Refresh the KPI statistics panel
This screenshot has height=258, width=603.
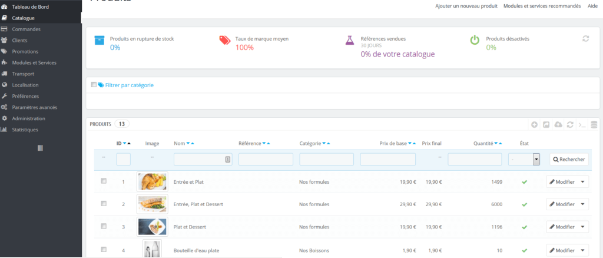pyautogui.click(x=586, y=39)
